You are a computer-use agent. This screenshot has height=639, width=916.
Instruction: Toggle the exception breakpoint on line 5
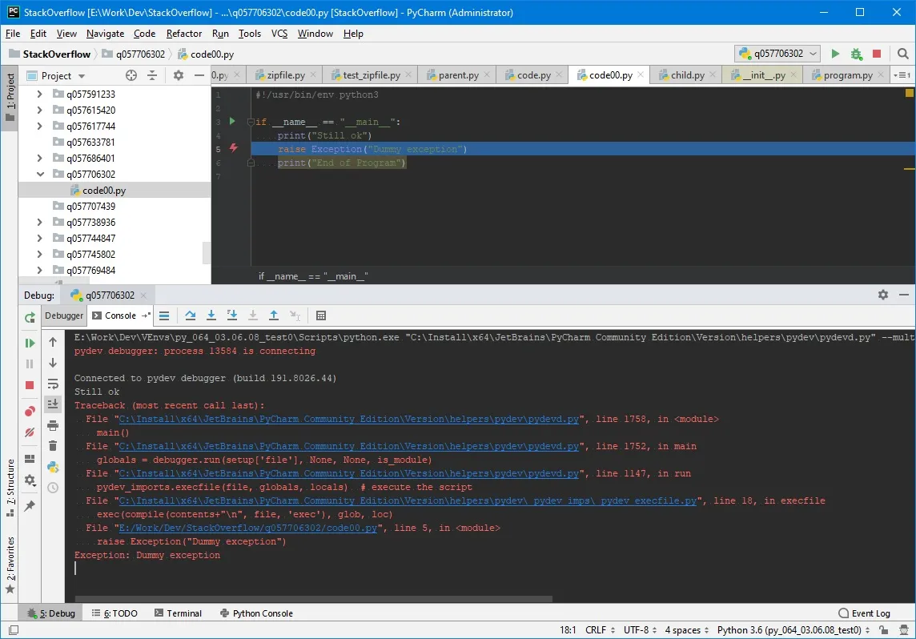coord(233,148)
